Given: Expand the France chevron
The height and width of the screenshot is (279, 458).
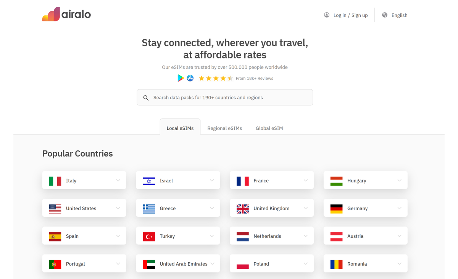Looking at the screenshot, I should [x=306, y=181].
